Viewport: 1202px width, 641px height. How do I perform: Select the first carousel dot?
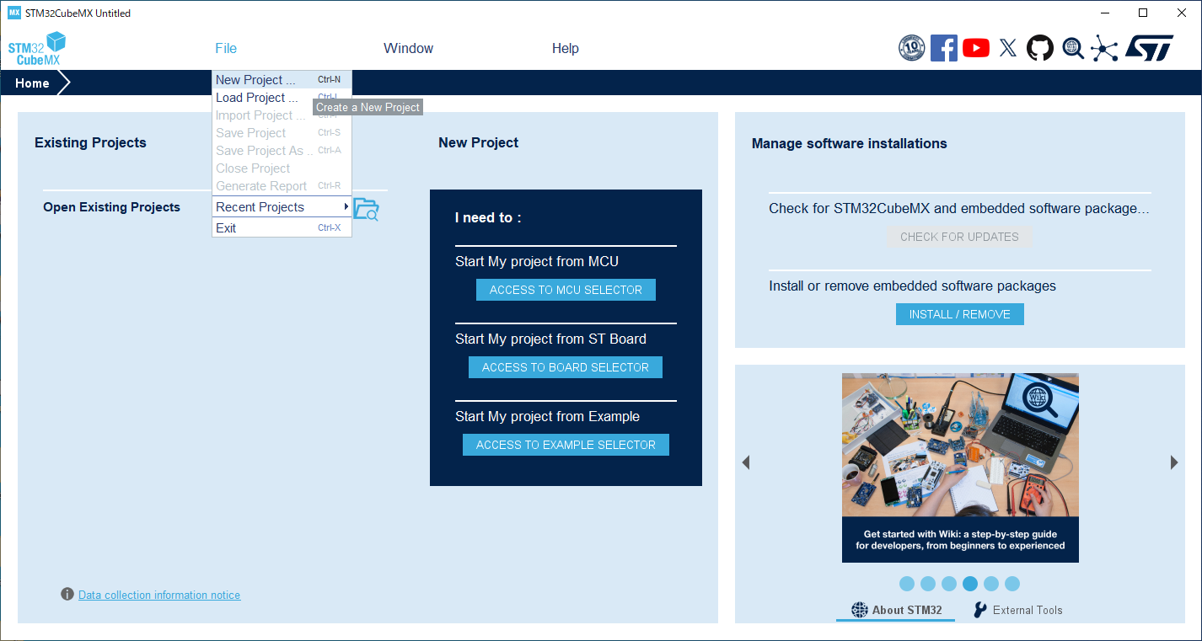click(907, 584)
